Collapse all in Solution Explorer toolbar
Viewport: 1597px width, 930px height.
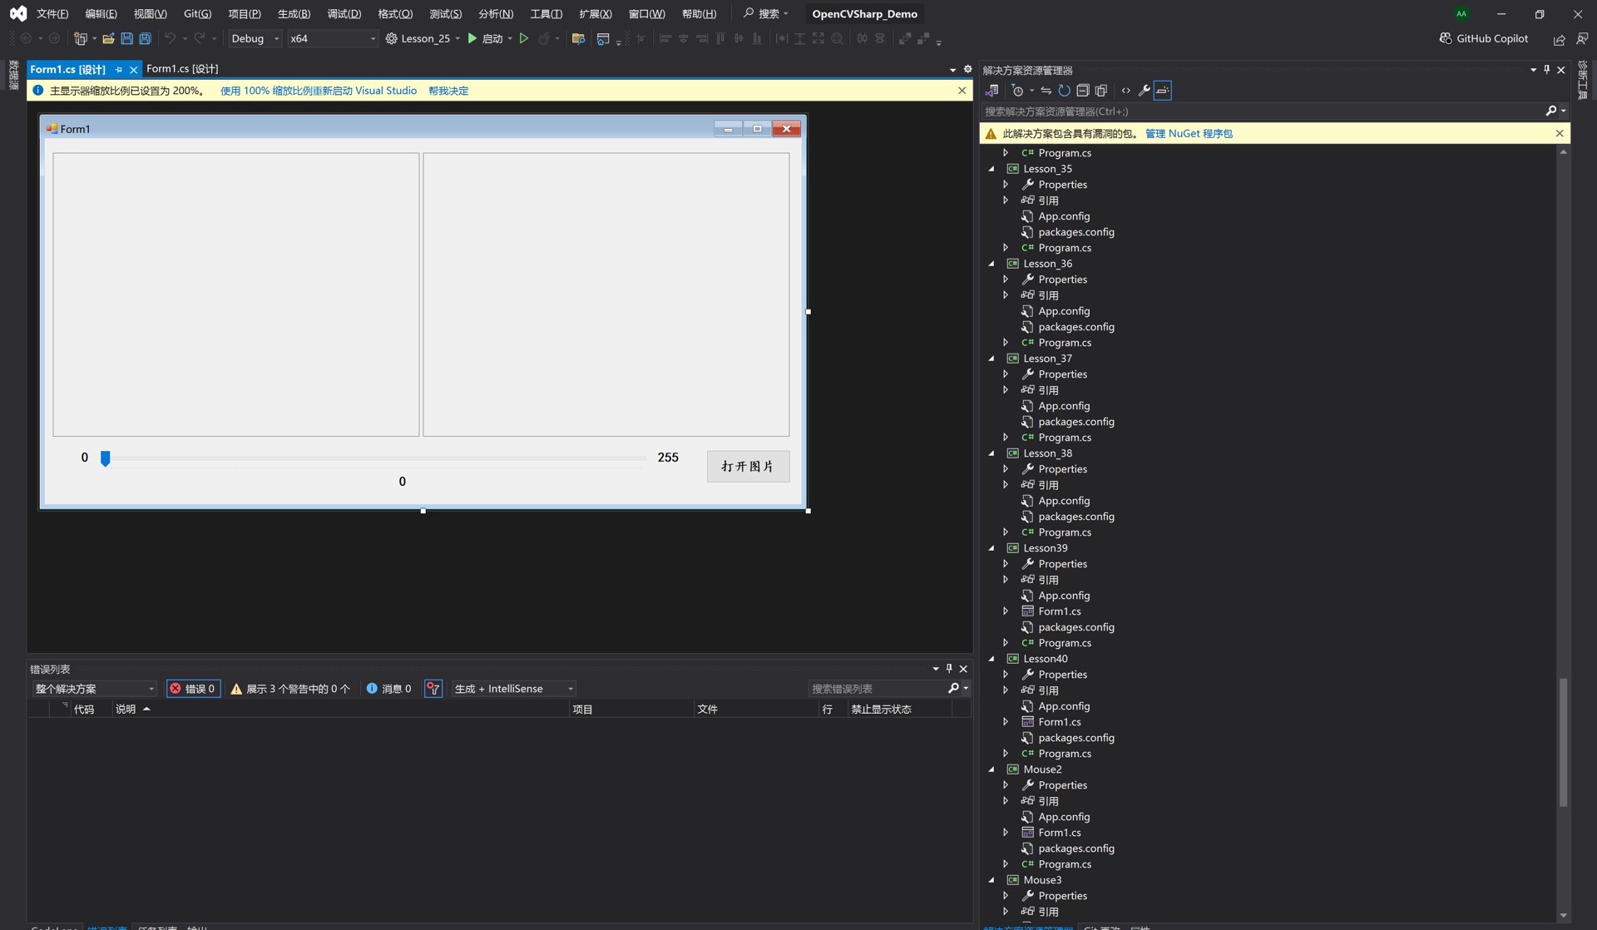(1082, 91)
